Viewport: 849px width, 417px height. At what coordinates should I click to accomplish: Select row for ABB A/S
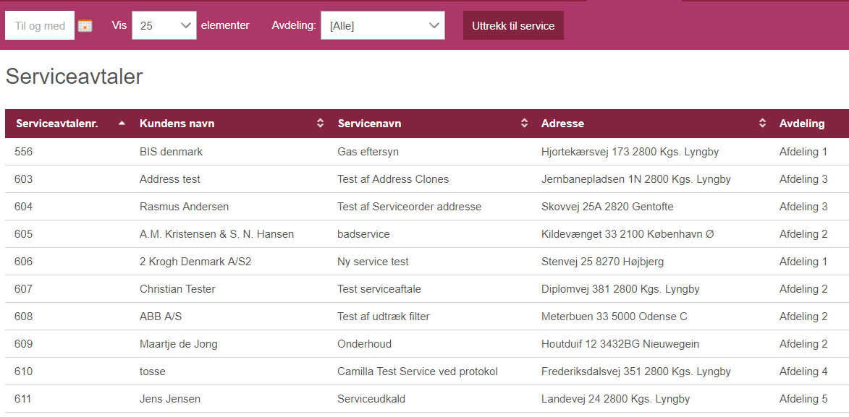point(426,317)
